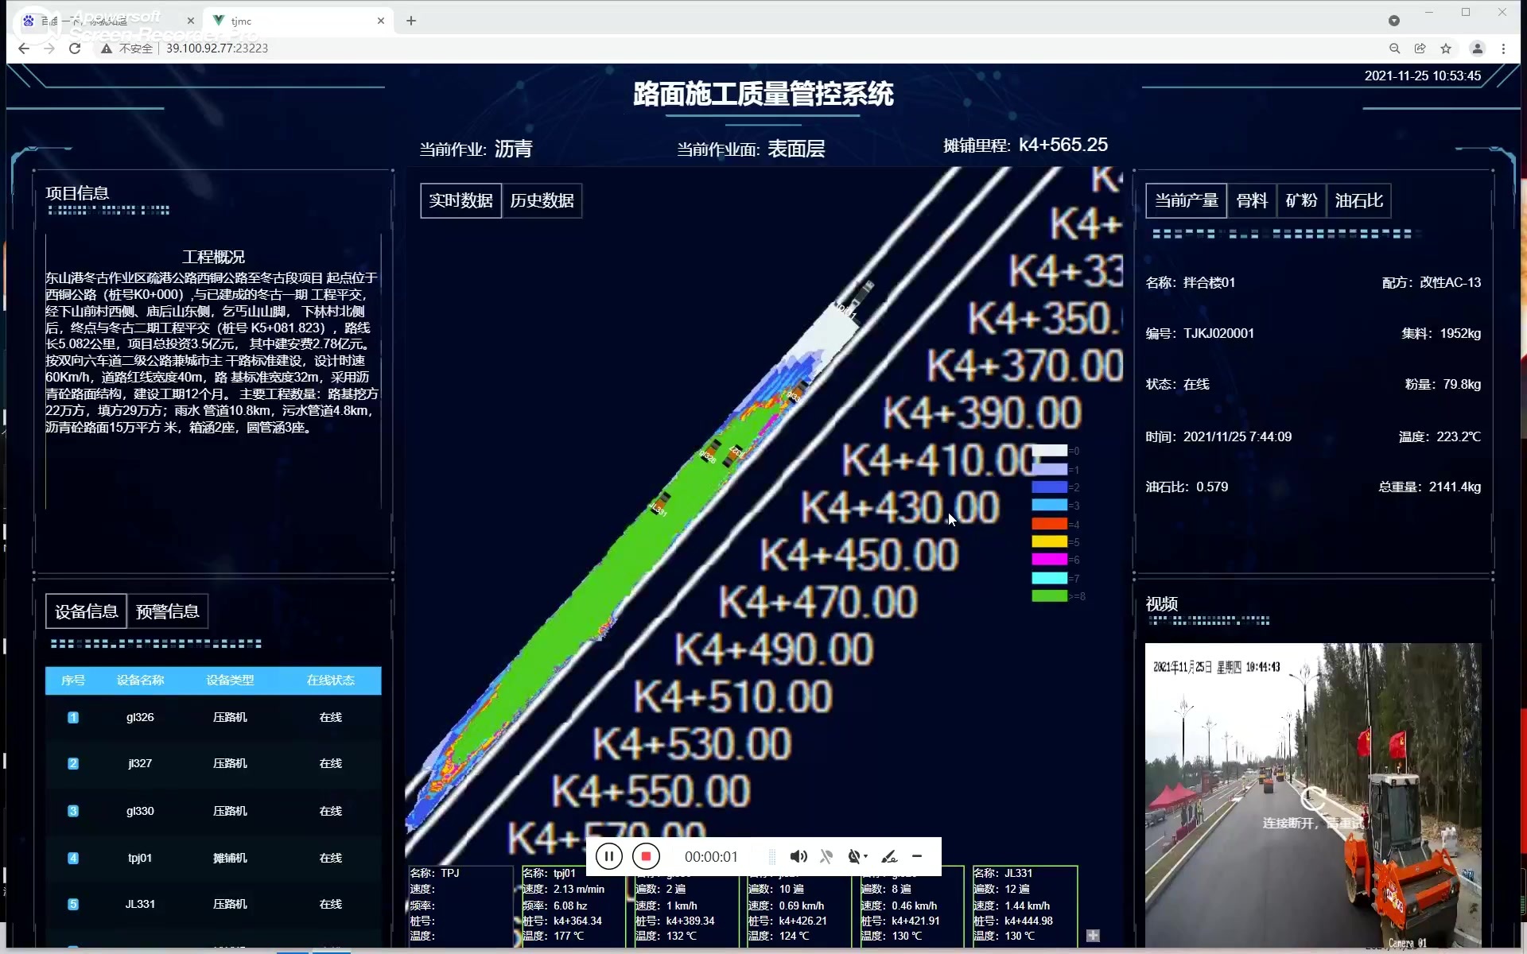The image size is (1527, 954).
Task: Click the address bar URL 39.100.92.77:23223
Action: (217, 48)
